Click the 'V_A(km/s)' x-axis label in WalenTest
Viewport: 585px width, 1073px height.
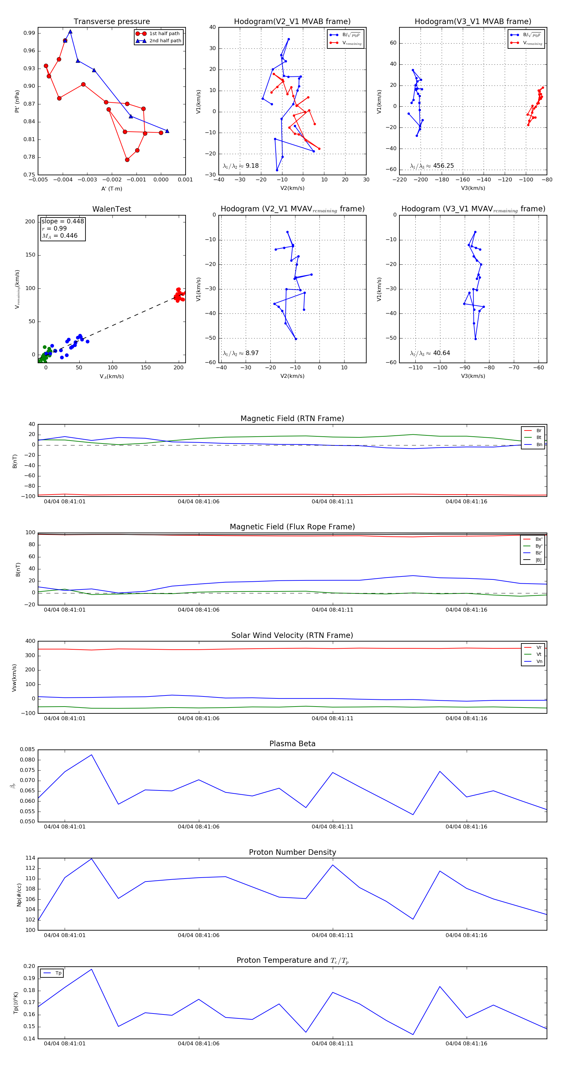[x=111, y=377]
